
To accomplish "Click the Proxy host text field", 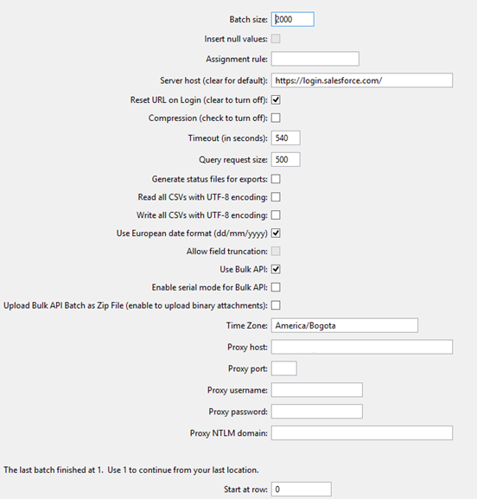I will pyautogui.click(x=362, y=347).
